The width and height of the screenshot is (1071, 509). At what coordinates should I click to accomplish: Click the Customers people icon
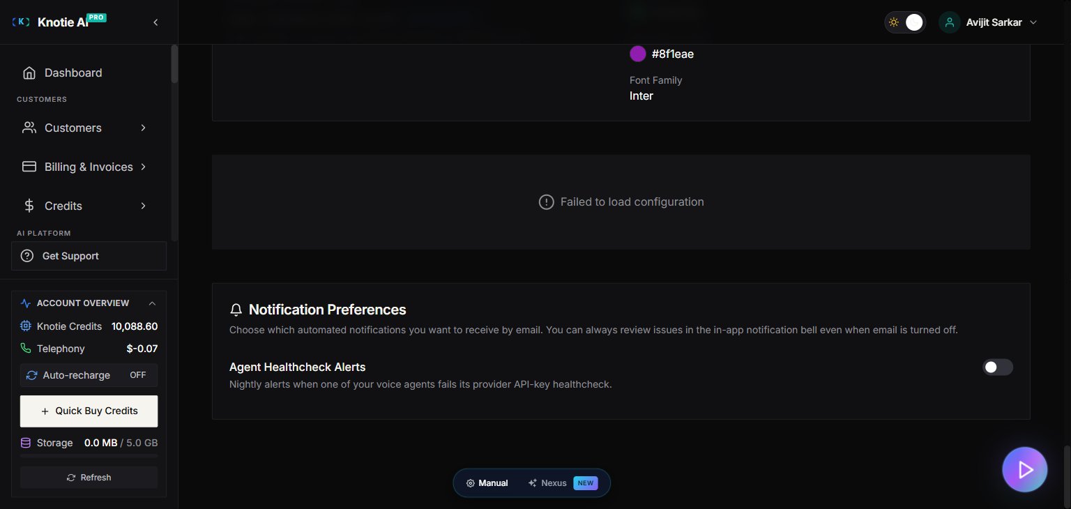click(29, 128)
